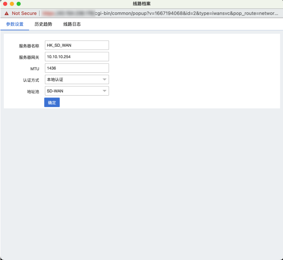Image resolution: width=283 pixels, height=260 pixels.
Task: Click the Not Secure warning icon
Action: (7, 13)
